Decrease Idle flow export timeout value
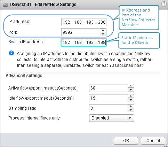Screen dimensions: 168x147 coord(131,100)
